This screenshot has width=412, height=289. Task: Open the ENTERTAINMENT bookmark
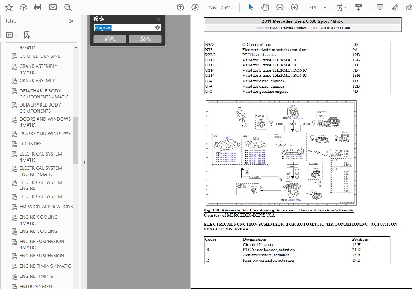(37, 286)
